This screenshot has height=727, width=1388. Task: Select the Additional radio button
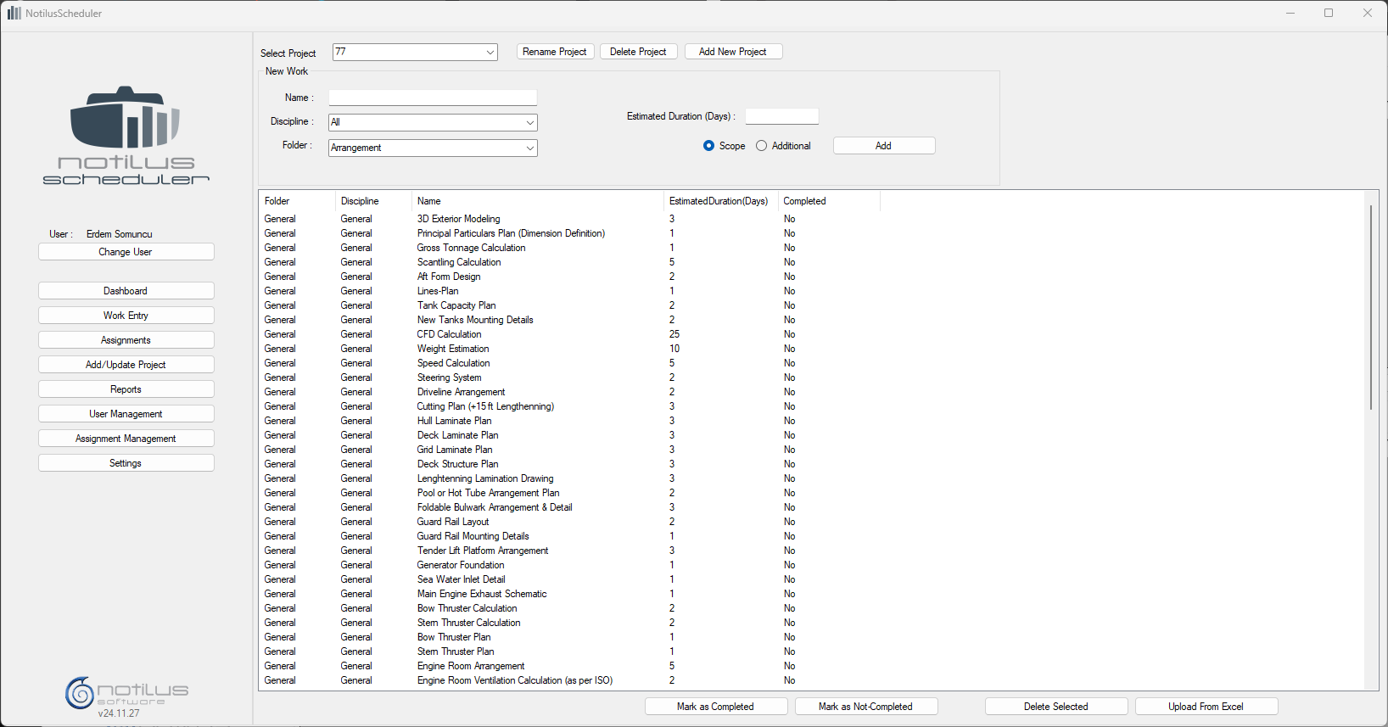762,146
